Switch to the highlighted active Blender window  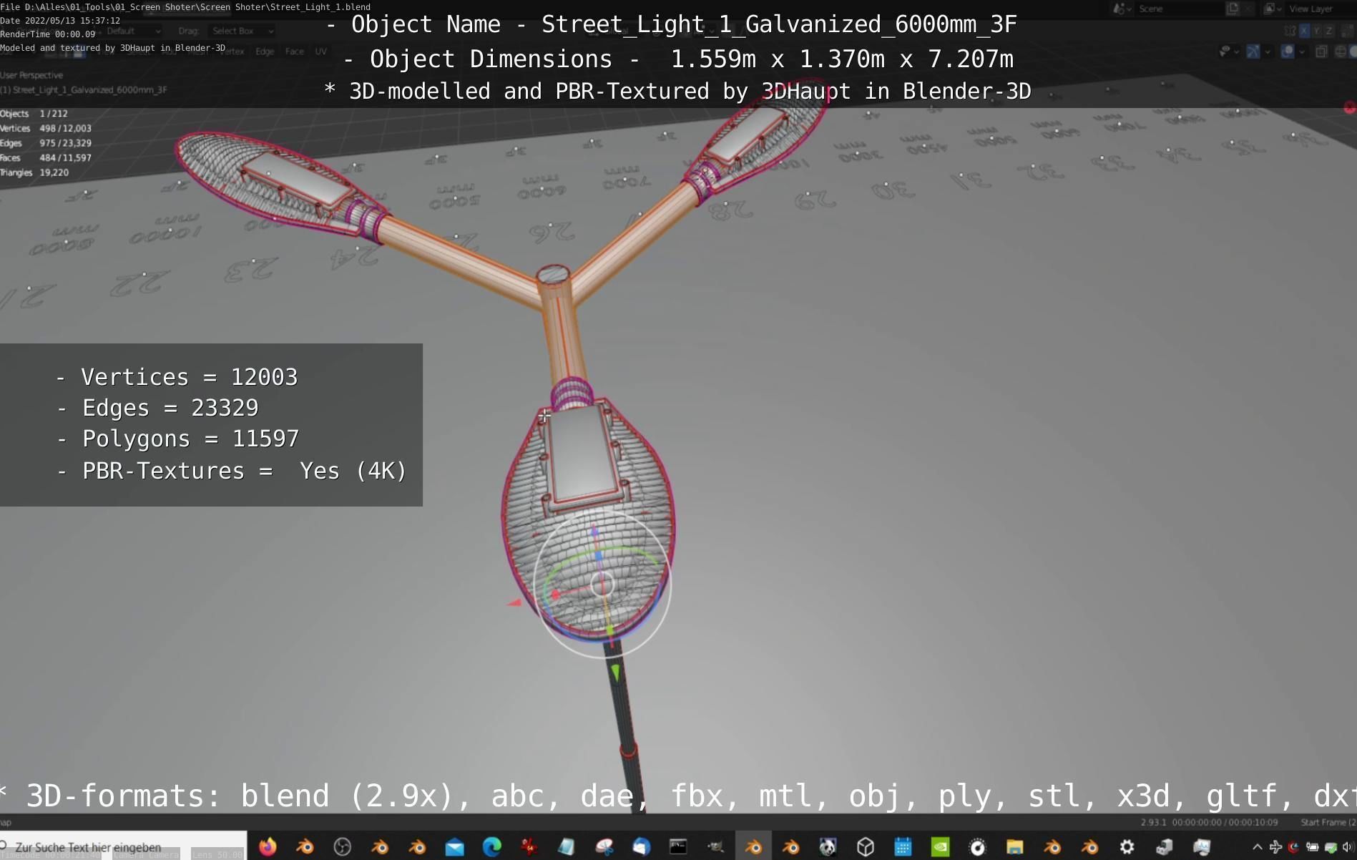pyautogui.click(x=753, y=847)
